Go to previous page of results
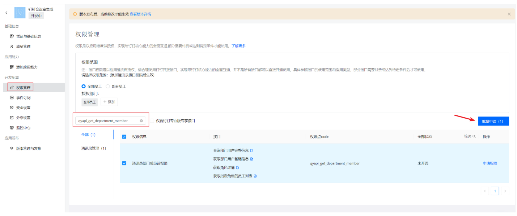This screenshot has width=517, height=216. [x=485, y=191]
